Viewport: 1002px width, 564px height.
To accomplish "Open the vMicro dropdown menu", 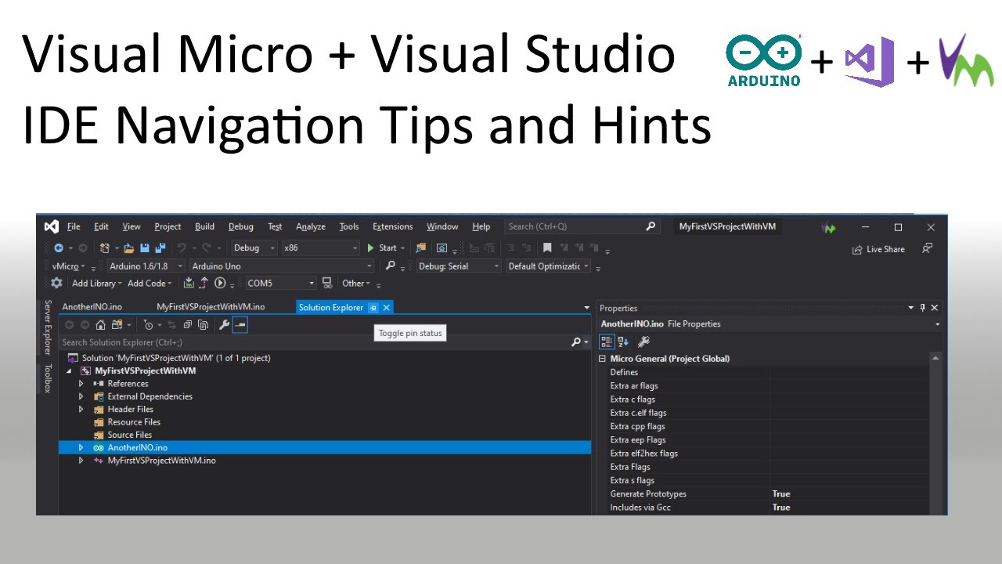I will [x=69, y=266].
